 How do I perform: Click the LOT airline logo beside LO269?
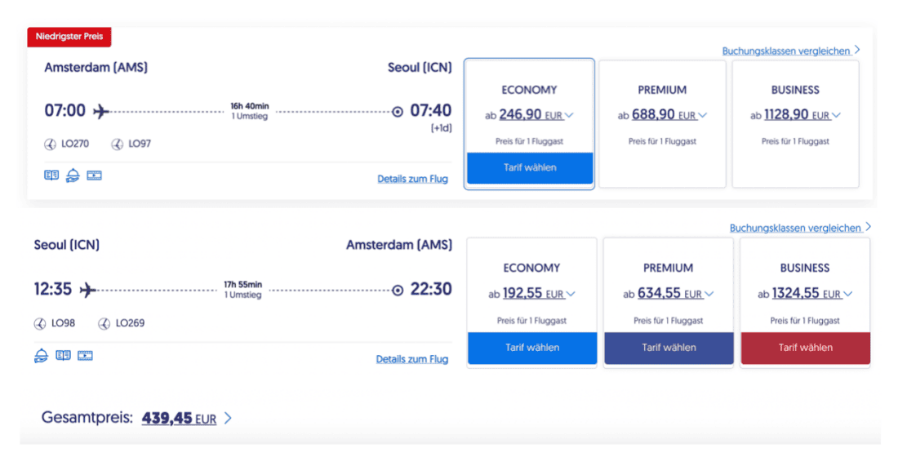(x=104, y=323)
